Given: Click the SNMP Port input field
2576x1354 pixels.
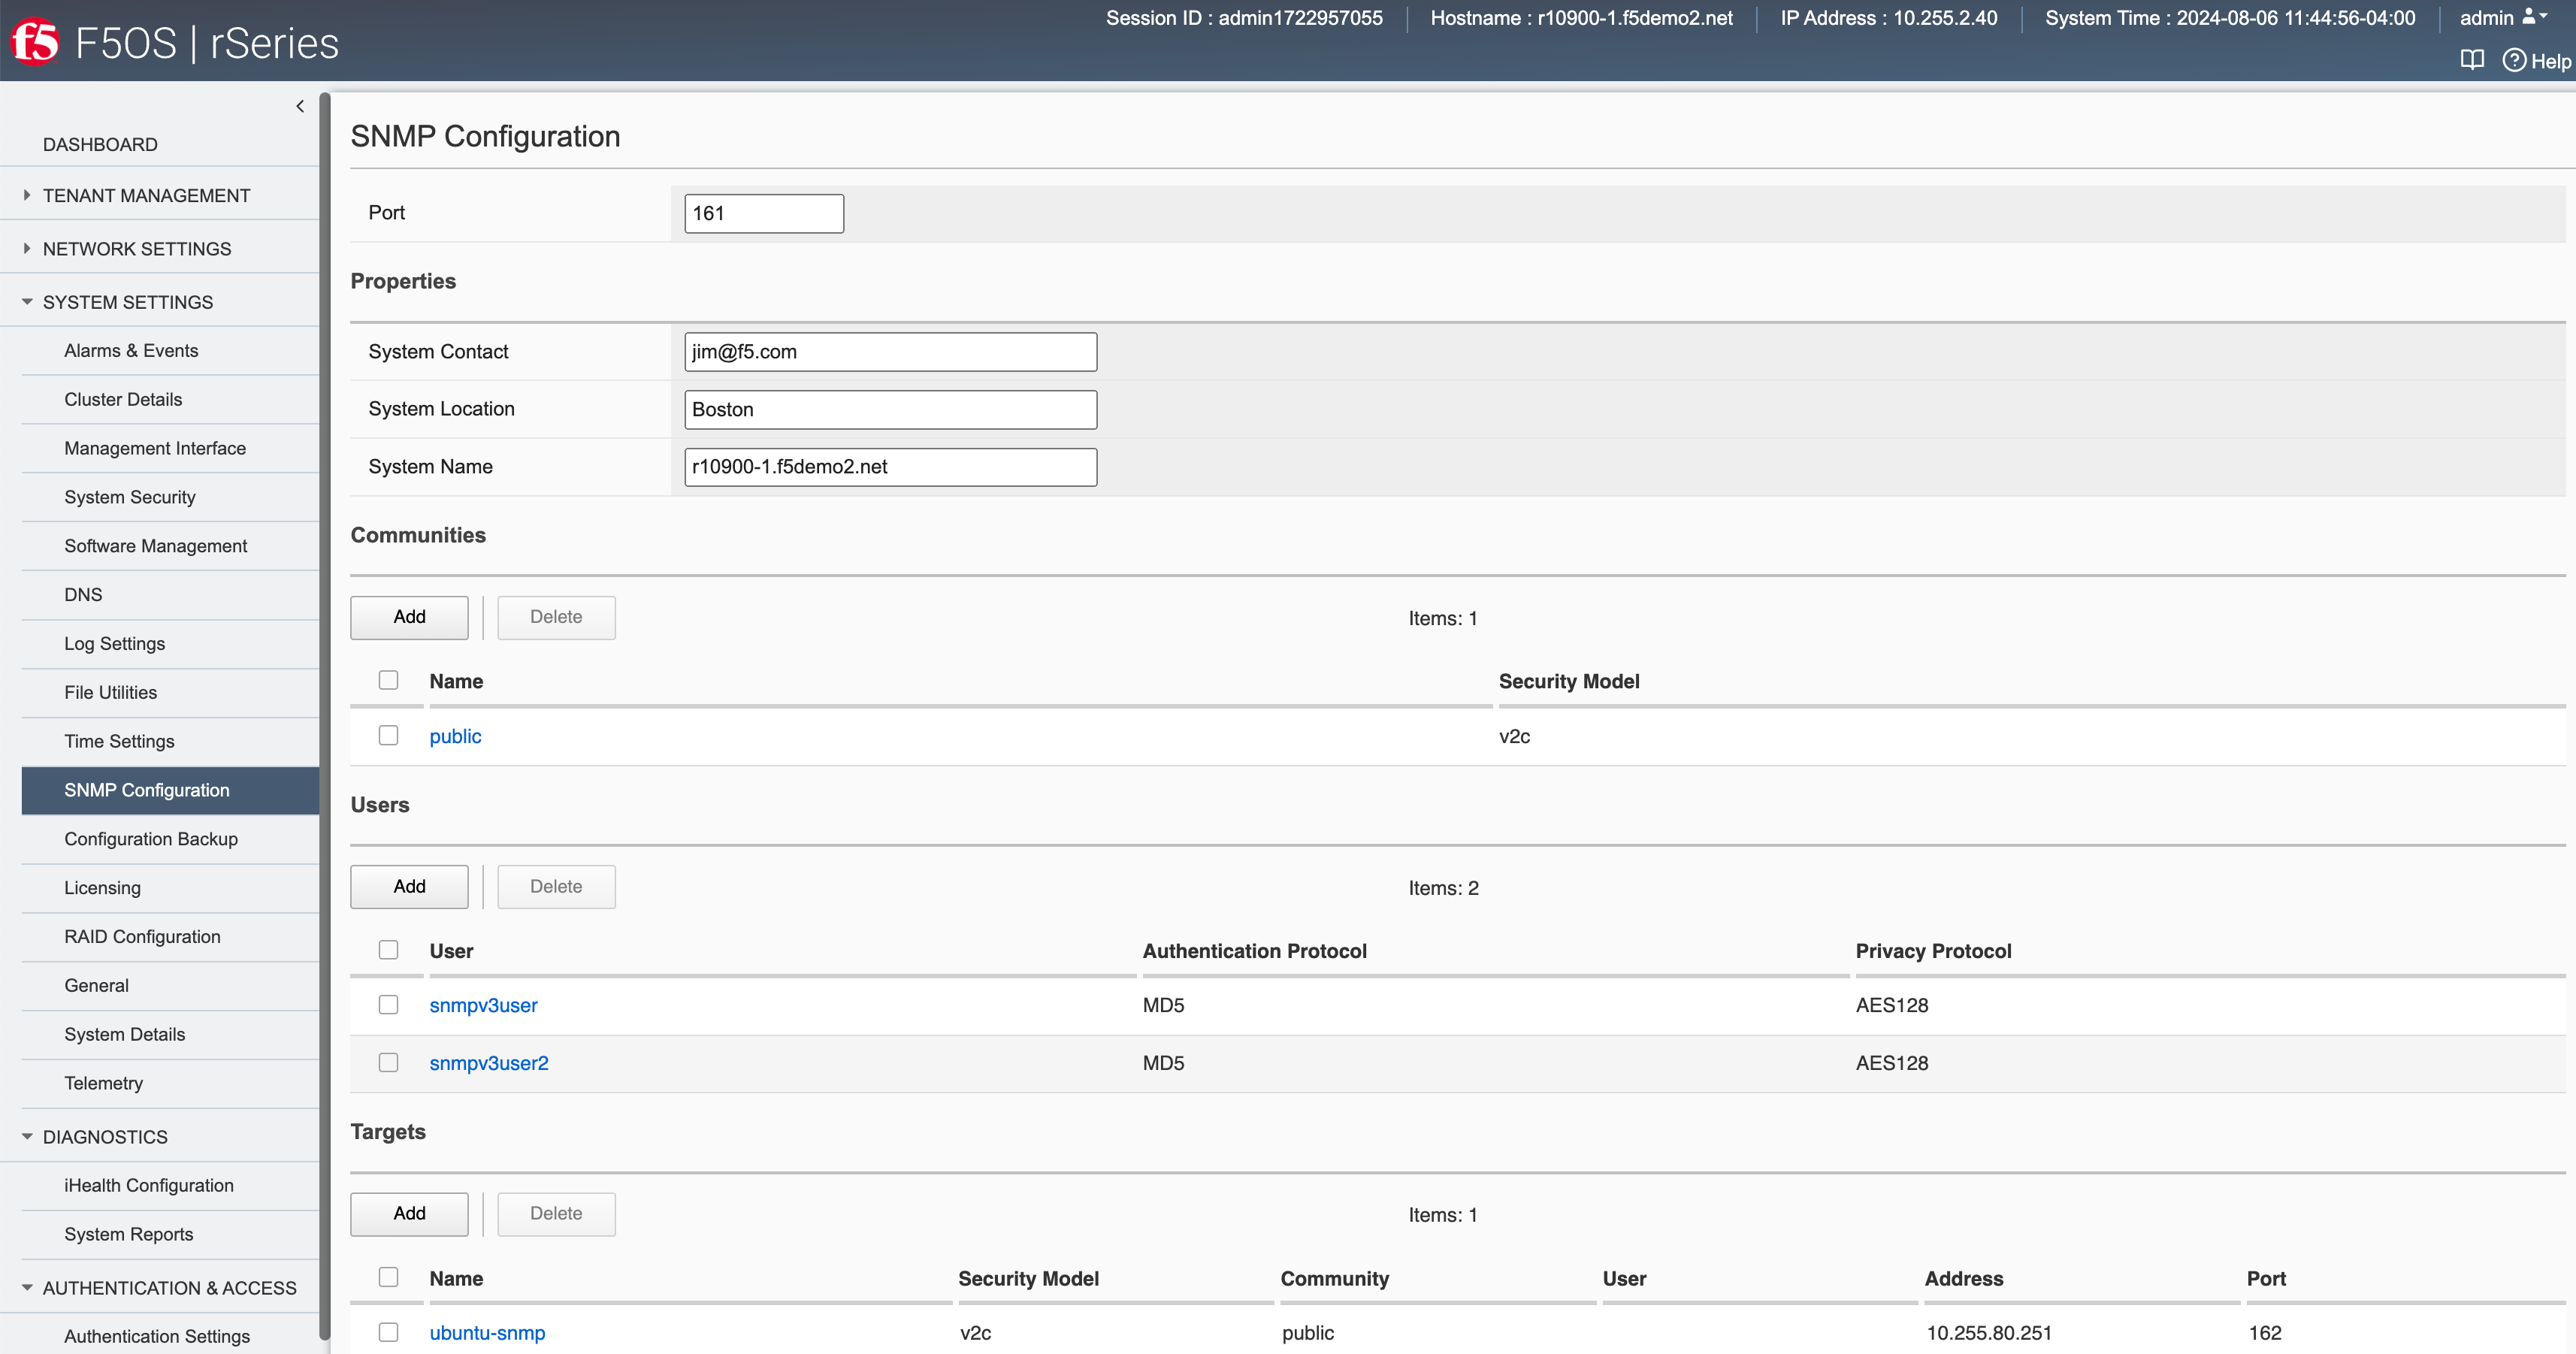Looking at the screenshot, I should (764, 213).
